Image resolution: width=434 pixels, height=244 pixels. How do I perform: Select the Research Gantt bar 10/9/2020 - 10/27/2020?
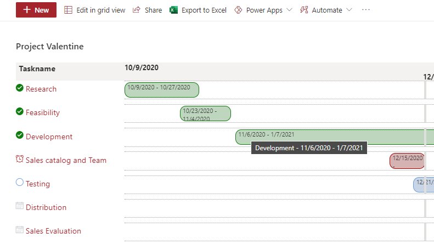click(162, 90)
